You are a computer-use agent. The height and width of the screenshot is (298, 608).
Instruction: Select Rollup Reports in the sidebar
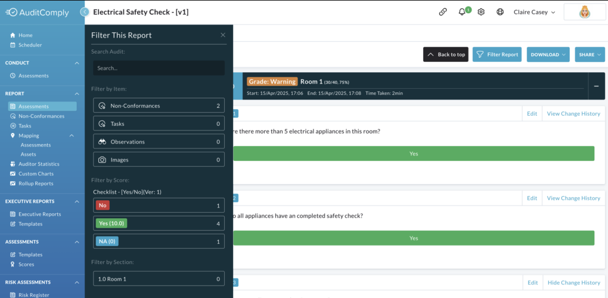pyautogui.click(x=36, y=184)
